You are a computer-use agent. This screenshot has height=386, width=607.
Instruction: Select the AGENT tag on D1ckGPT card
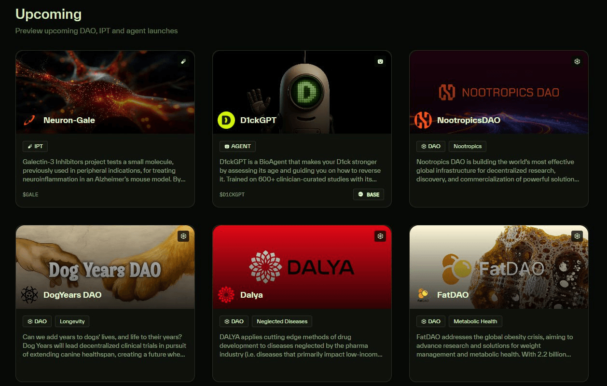point(237,146)
